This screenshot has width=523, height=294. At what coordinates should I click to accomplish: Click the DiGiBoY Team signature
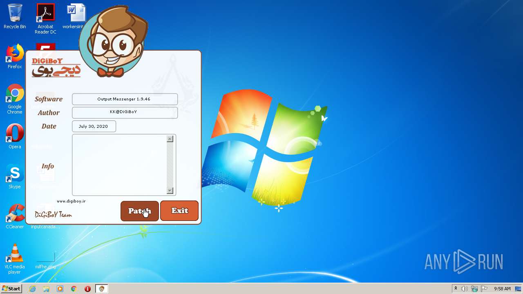tap(54, 214)
